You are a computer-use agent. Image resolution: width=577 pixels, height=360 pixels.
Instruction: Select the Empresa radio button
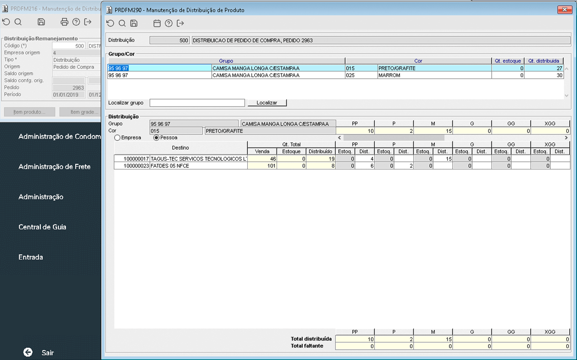click(117, 138)
